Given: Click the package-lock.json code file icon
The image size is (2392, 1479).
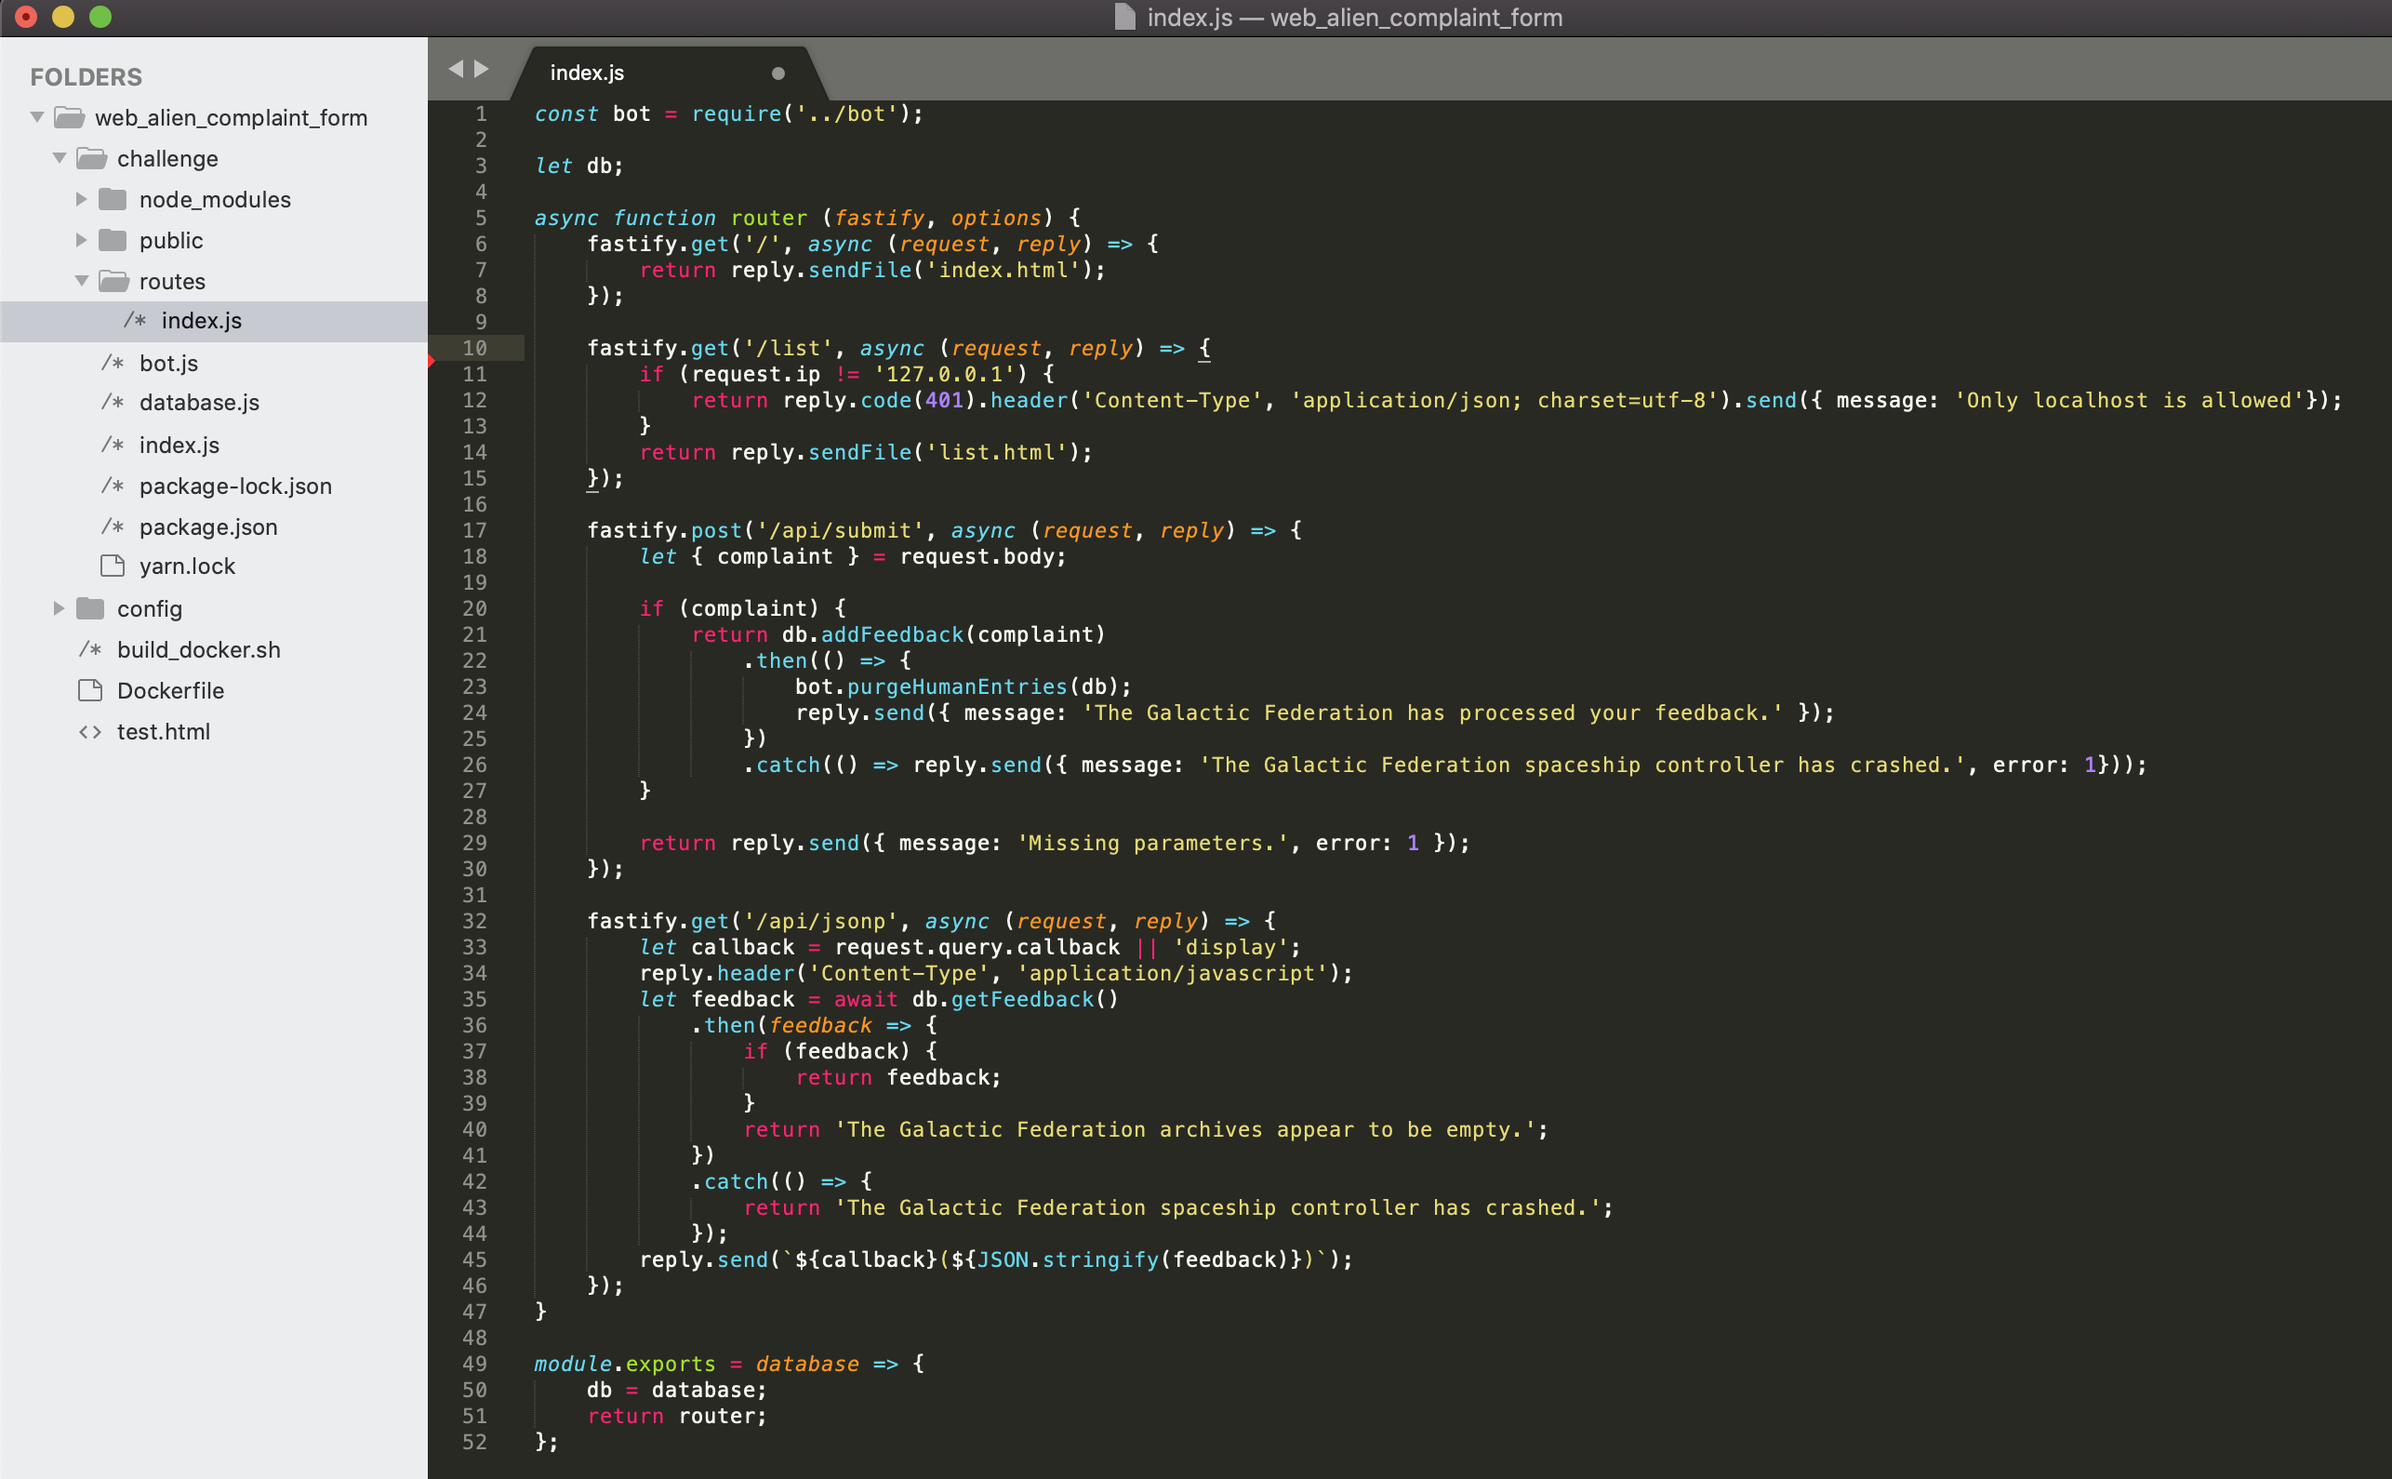Looking at the screenshot, I should pos(113,486).
